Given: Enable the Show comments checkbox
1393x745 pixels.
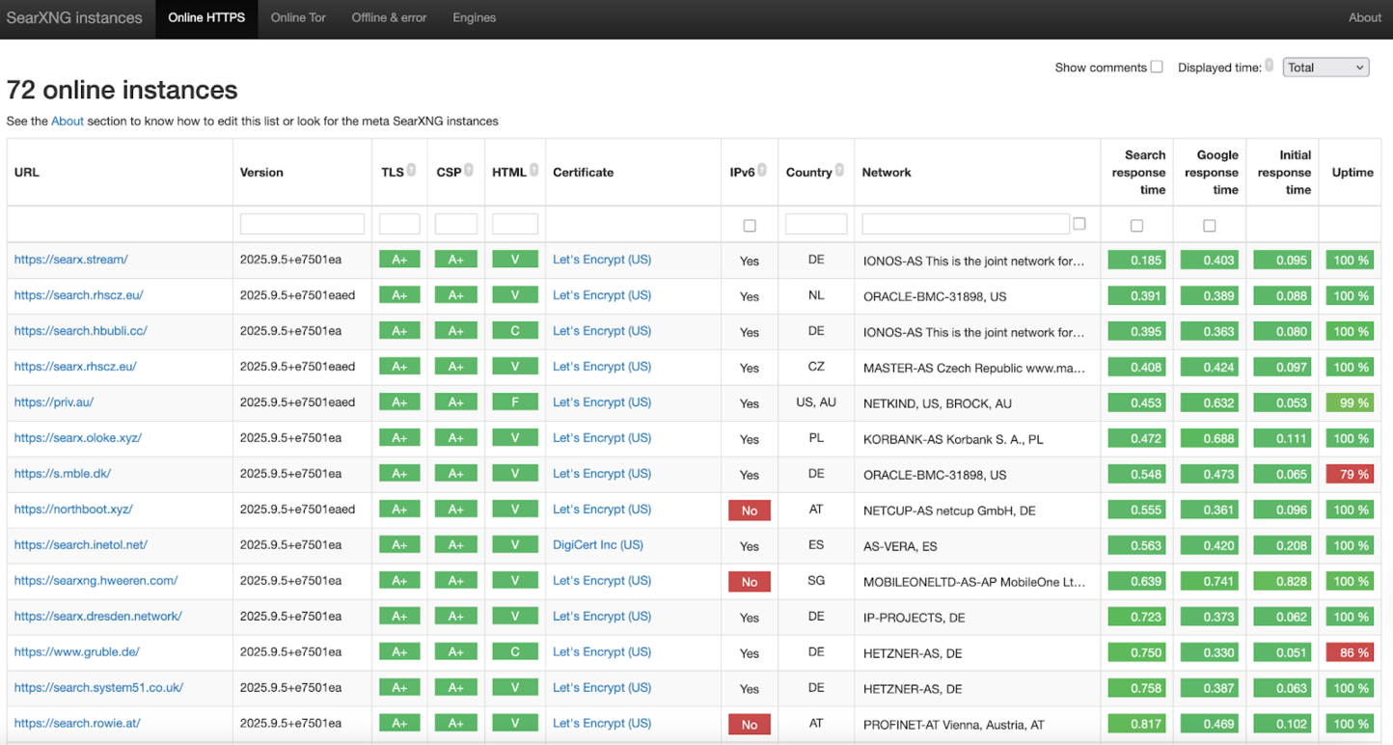Looking at the screenshot, I should 1157,67.
